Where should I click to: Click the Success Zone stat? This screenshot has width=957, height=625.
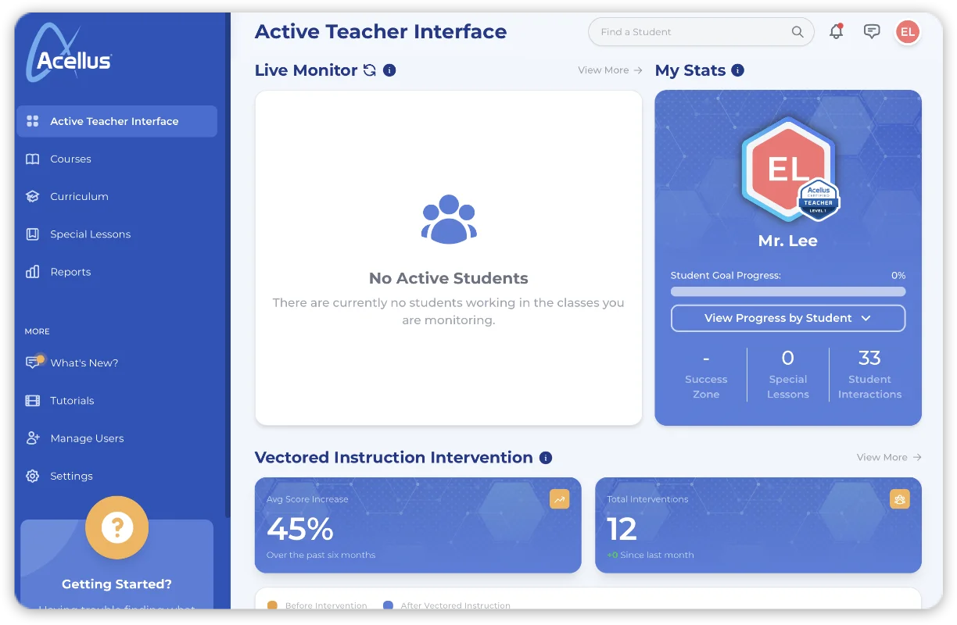706,375
